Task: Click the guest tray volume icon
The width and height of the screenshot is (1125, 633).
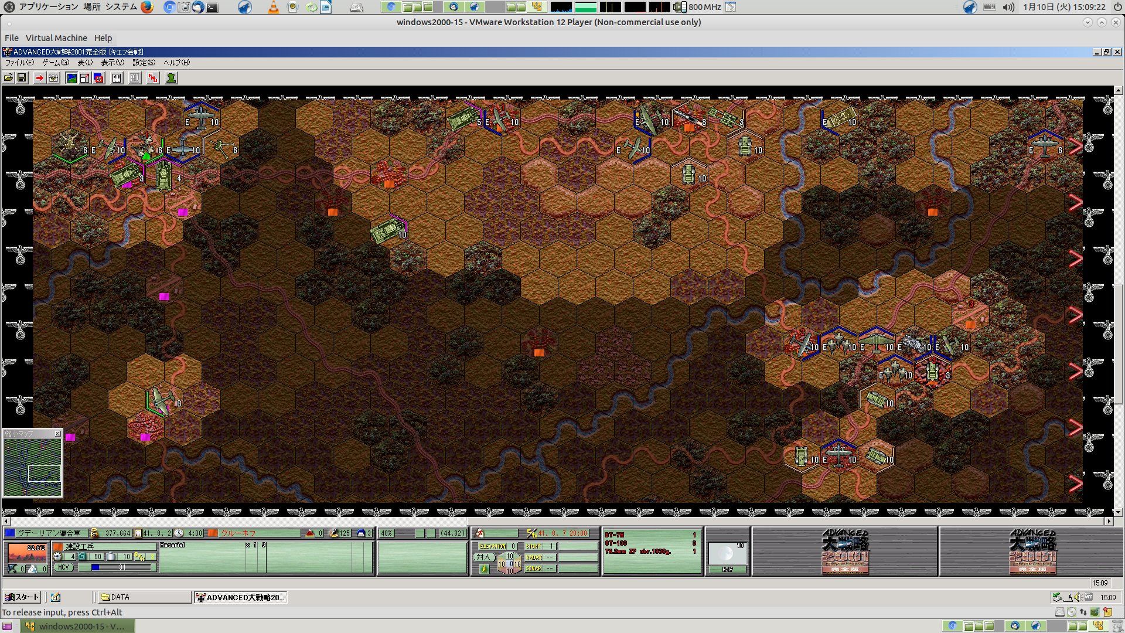Action: [1078, 597]
